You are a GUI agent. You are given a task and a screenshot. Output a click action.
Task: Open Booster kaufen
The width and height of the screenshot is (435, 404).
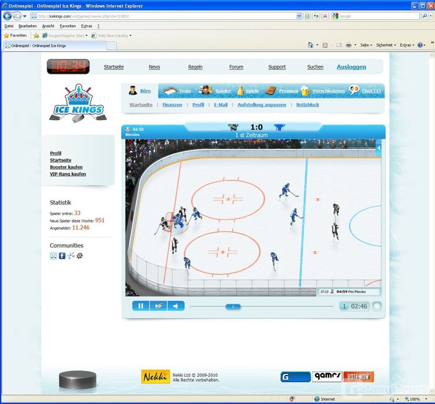(x=66, y=167)
